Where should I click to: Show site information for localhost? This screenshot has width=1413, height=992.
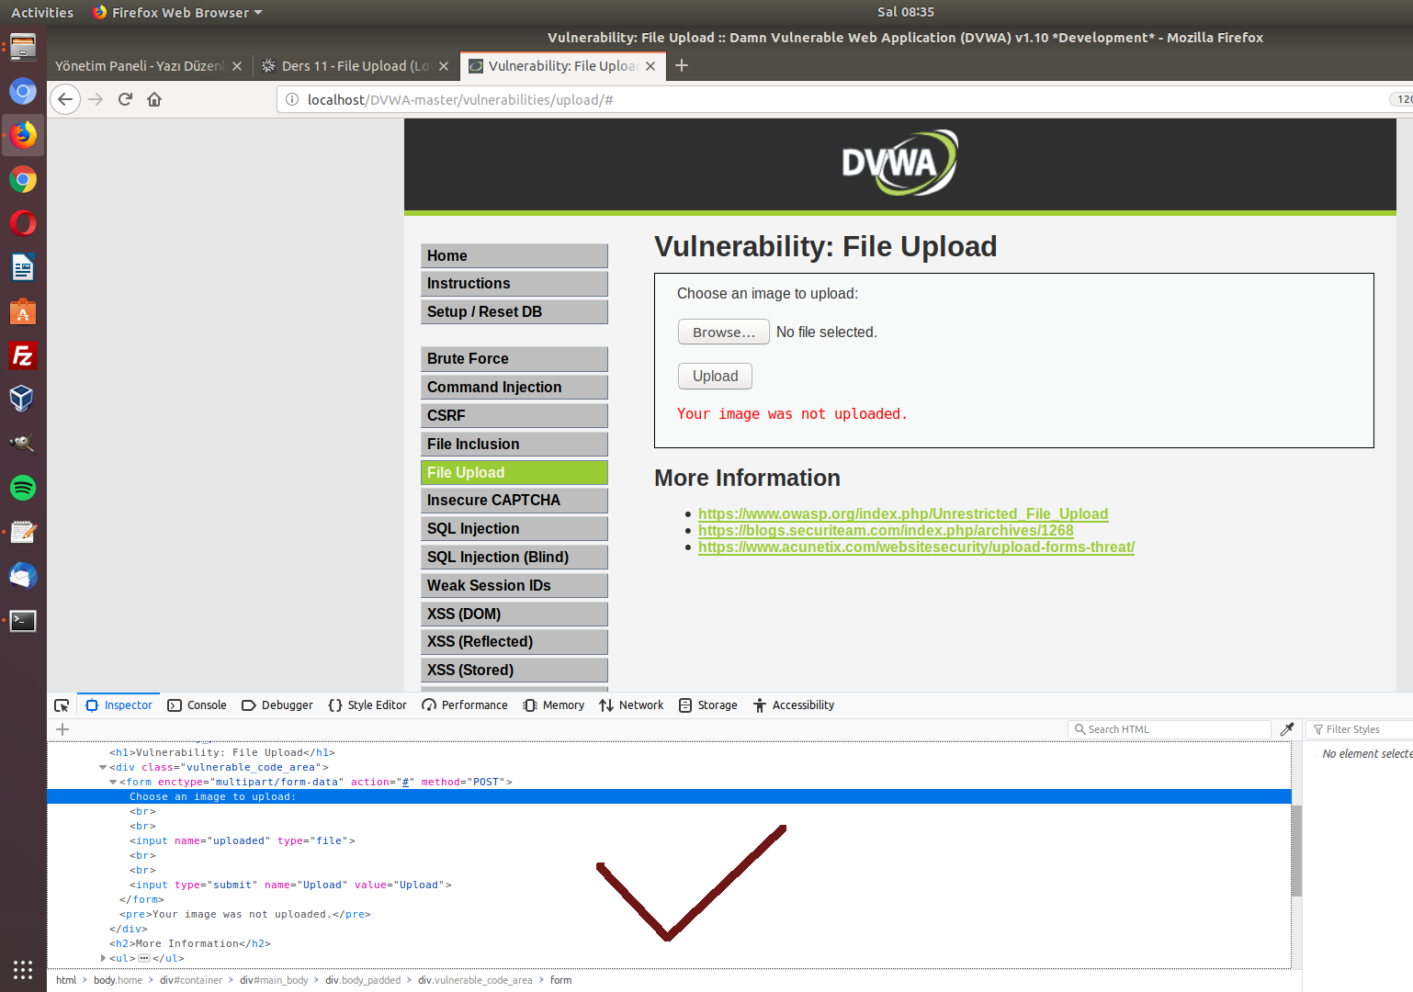click(x=291, y=99)
